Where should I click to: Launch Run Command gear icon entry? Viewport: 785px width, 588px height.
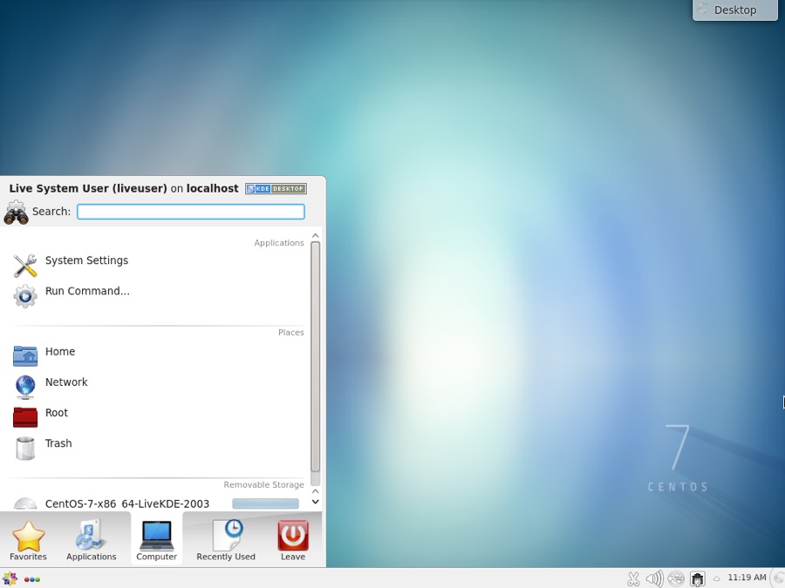[x=158, y=295]
